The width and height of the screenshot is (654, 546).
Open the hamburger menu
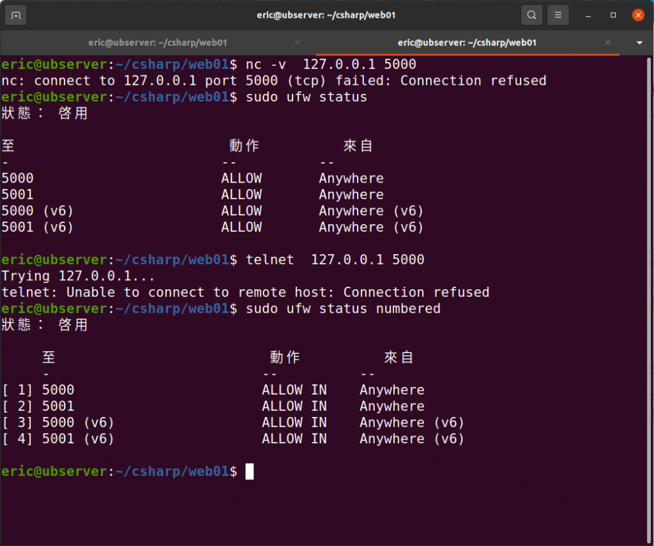pos(558,15)
